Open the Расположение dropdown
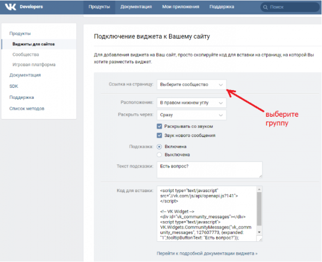This screenshot has width=322, height=262. (192, 103)
